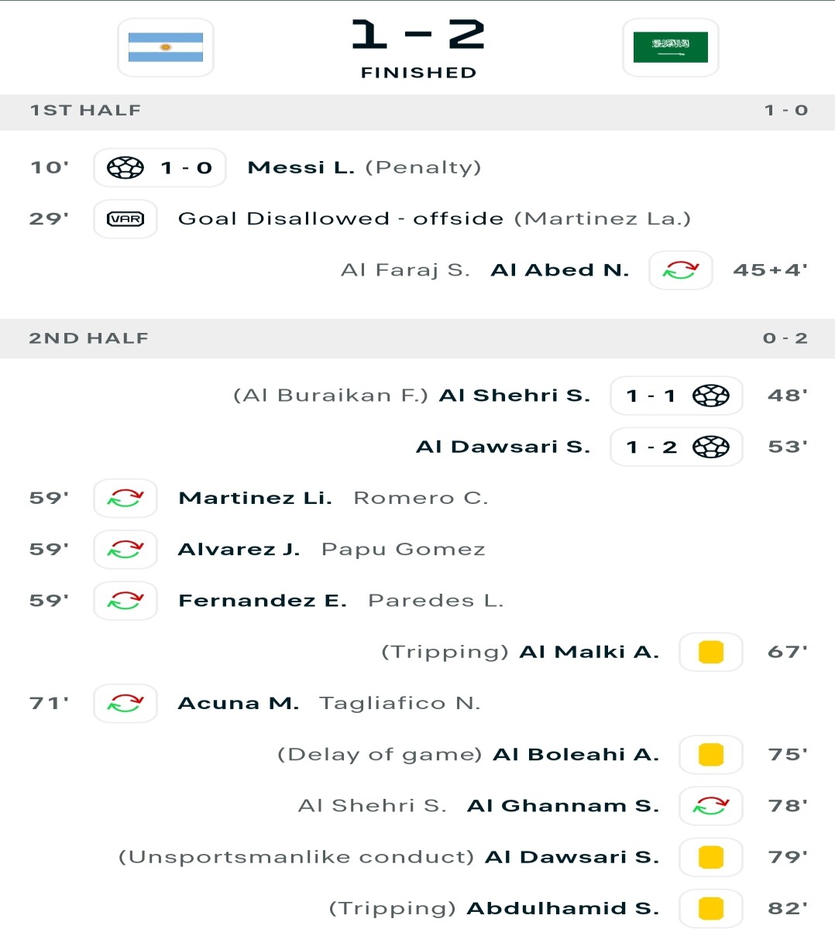Tap the 1-2 FINISHED score
The image size is (835, 929).
coord(418,49)
